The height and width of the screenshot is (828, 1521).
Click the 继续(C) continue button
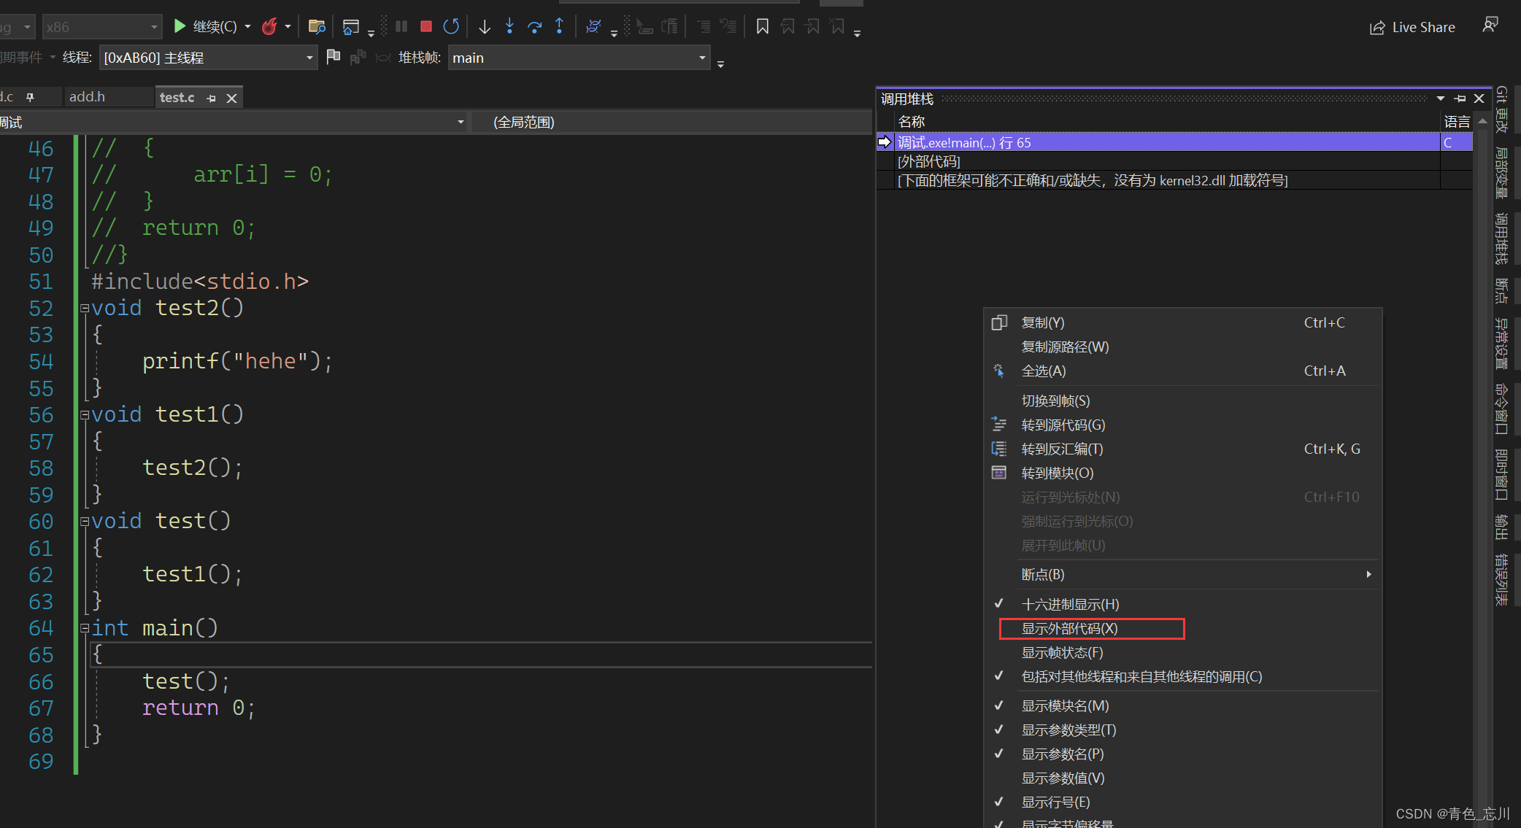(206, 27)
